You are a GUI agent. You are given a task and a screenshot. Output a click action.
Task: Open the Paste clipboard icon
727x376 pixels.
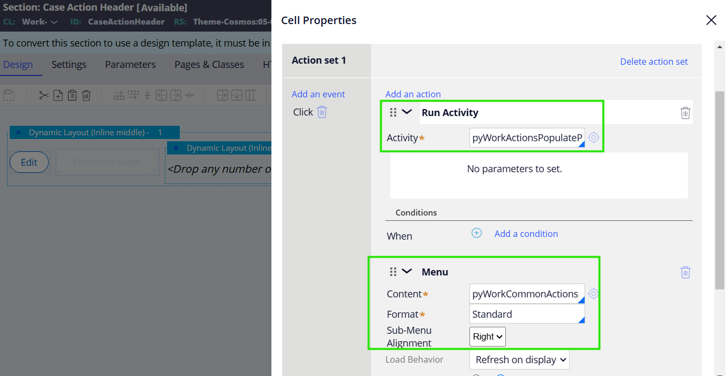72,95
